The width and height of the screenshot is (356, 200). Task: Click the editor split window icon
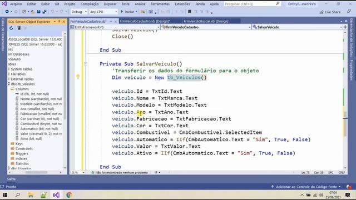coord(345,27)
